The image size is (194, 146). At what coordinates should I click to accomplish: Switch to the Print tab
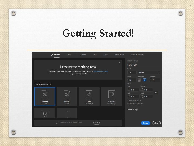point(105,55)
